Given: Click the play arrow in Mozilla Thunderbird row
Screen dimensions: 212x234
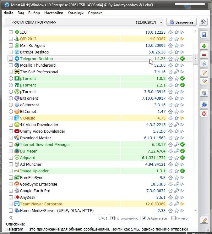Looking at the screenshot, I should point(182,65).
